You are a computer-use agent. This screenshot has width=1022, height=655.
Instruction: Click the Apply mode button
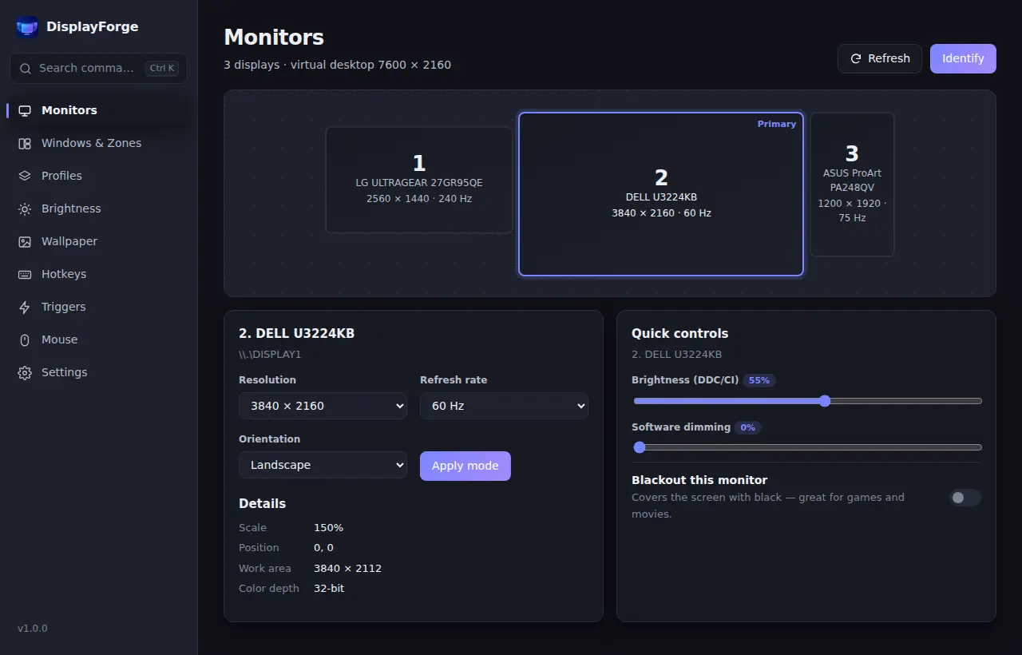[x=465, y=466]
